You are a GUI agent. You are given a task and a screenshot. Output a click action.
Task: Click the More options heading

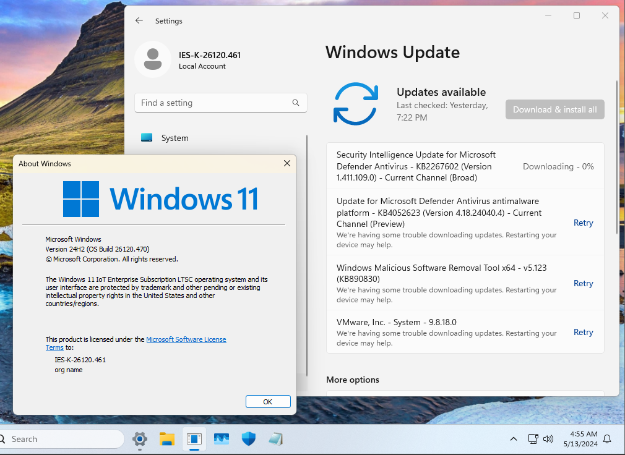[352, 380]
